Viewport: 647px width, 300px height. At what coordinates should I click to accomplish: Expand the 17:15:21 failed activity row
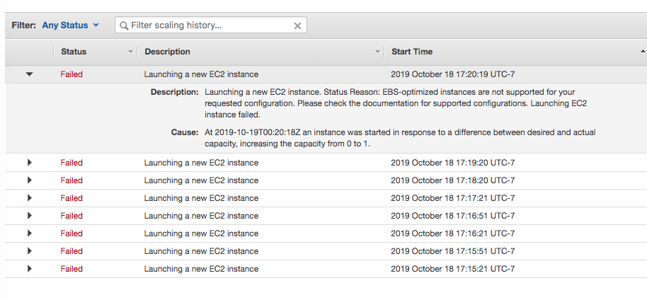(29, 269)
